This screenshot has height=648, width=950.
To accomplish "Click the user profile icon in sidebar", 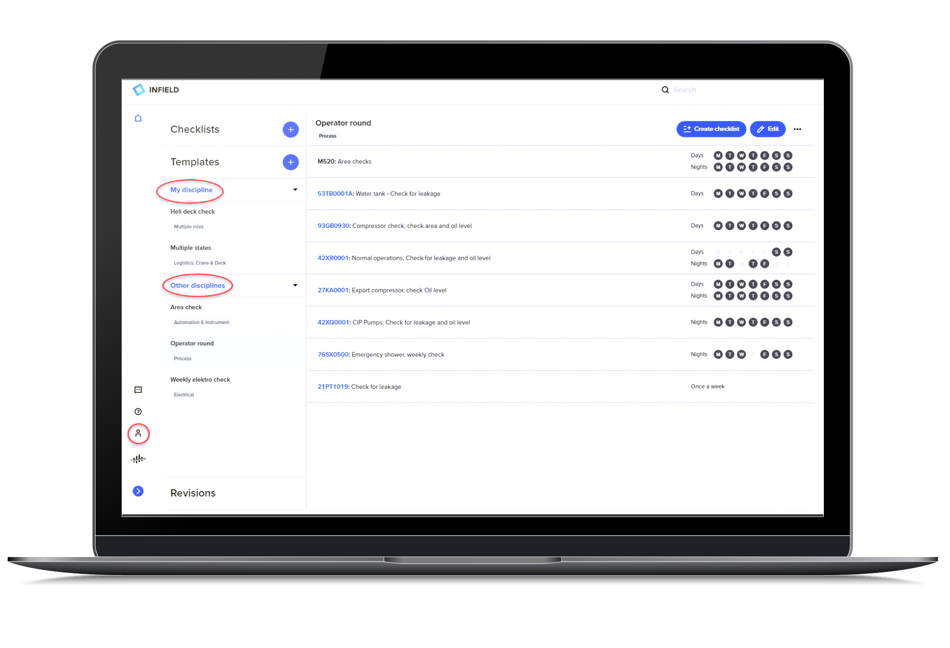I will [138, 434].
